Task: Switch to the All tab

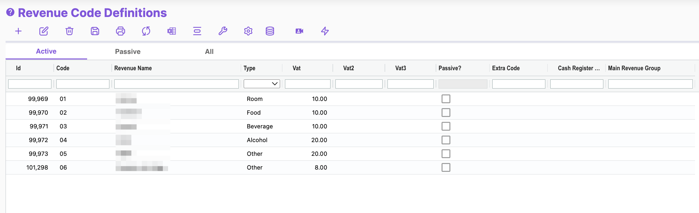Action: click(x=209, y=52)
